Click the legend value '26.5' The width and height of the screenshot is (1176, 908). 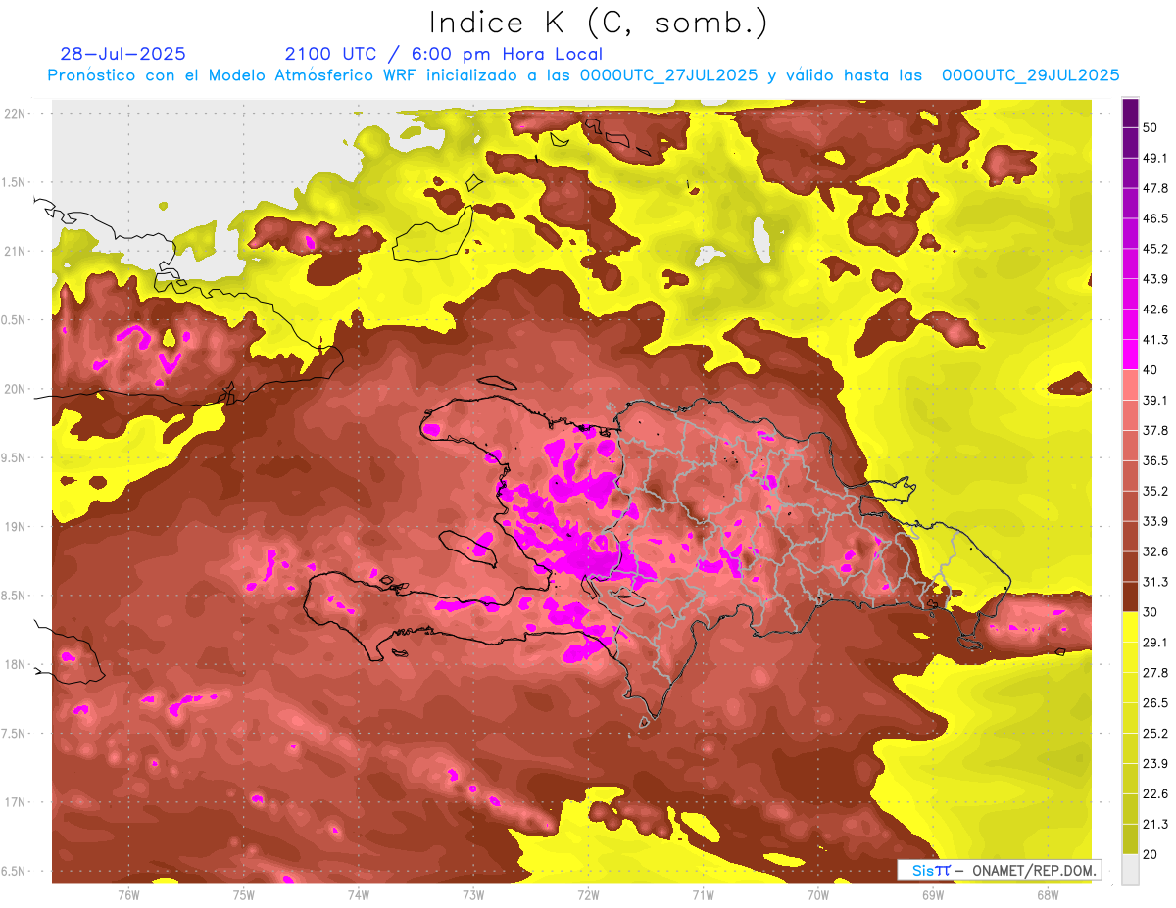click(1156, 703)
